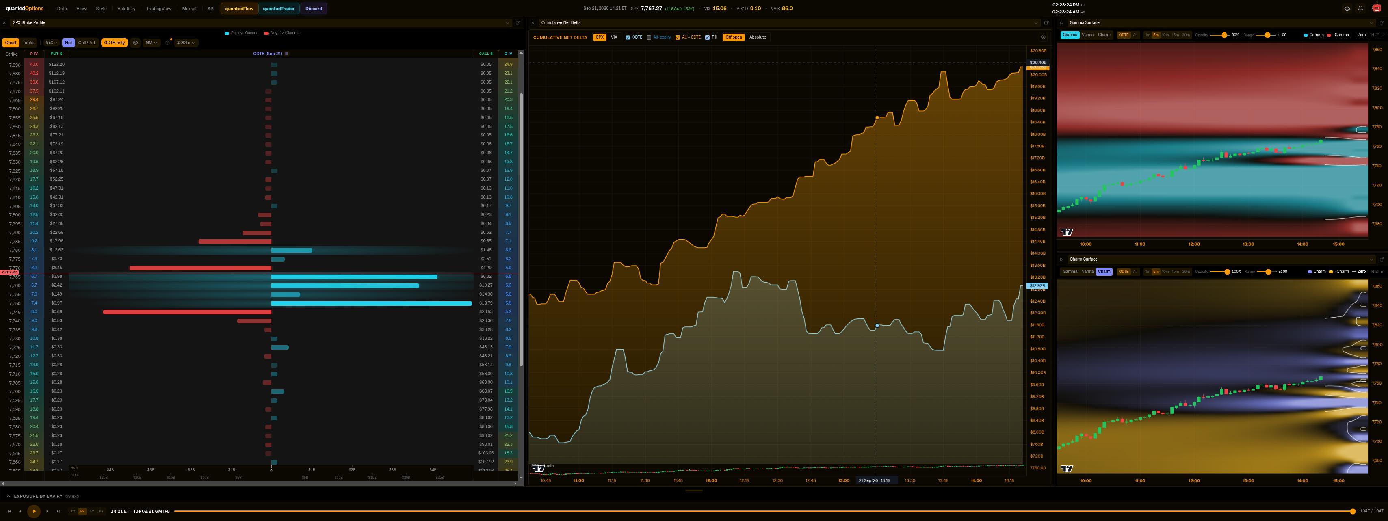Click the play button in playback bar
1388x521 pixels.
34,511
